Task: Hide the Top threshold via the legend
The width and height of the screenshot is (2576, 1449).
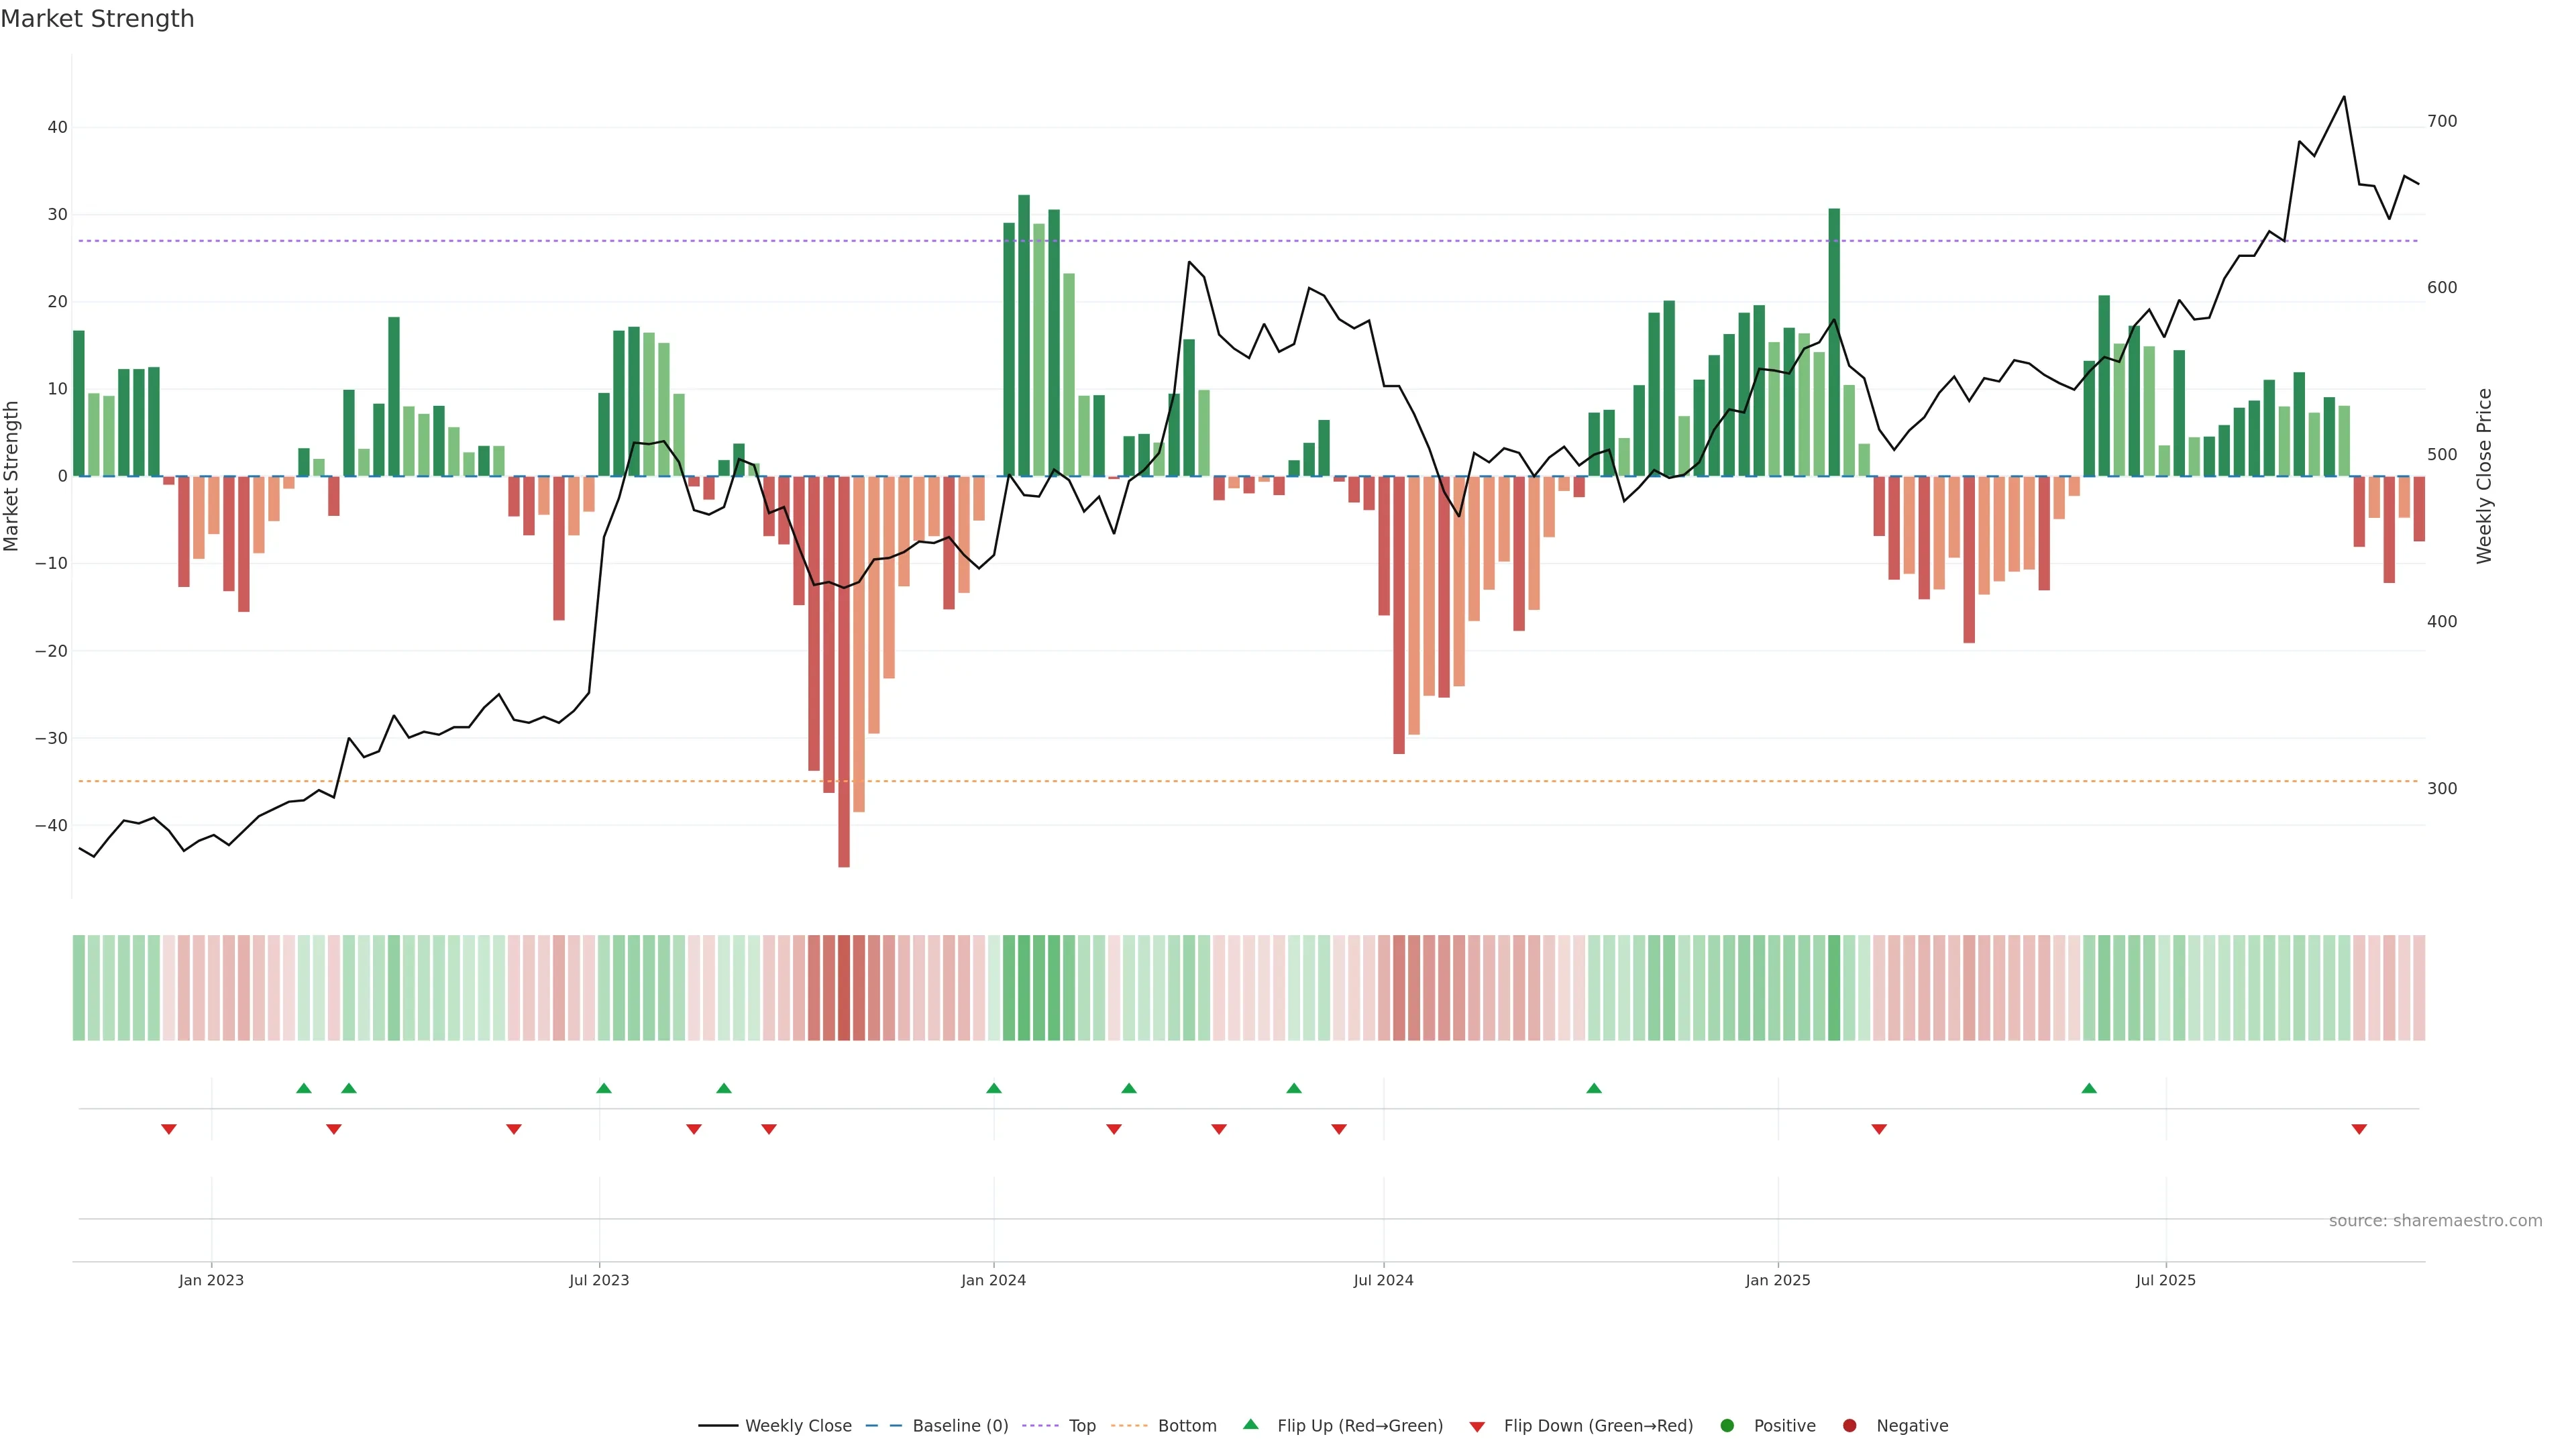Action: click(1082, 1426)
